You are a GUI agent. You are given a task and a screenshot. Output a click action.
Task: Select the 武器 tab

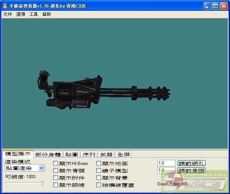point(106,154)
